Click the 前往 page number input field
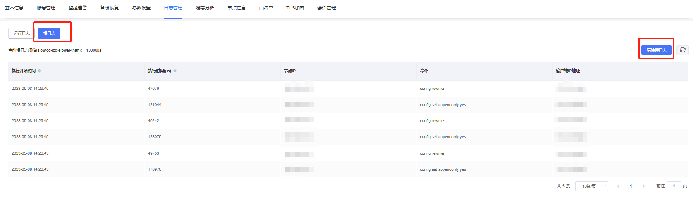 coord(674,186)
